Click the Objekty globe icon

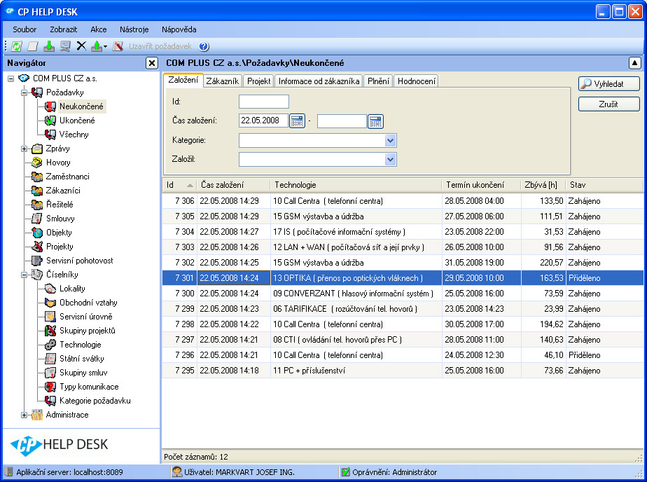[x=37, y=233]
